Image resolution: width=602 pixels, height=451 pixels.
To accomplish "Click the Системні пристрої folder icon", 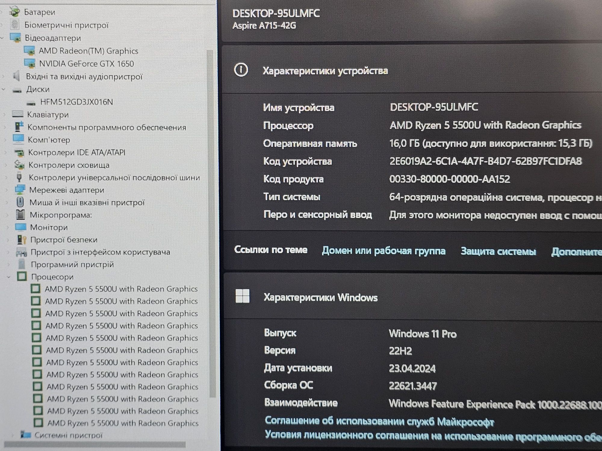I will 26,435.
